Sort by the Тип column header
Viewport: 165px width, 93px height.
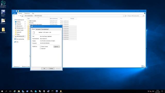click(x=64, y=19)
